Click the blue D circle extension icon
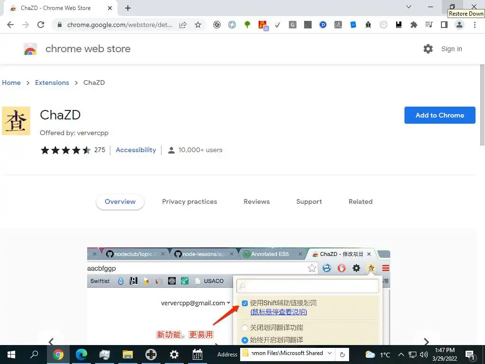 tap(323, 25)
